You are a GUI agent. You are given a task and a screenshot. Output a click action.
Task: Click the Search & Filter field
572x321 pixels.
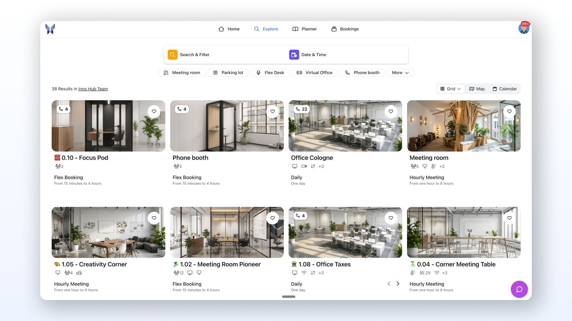pyautogui.click(x=225, y=54)
